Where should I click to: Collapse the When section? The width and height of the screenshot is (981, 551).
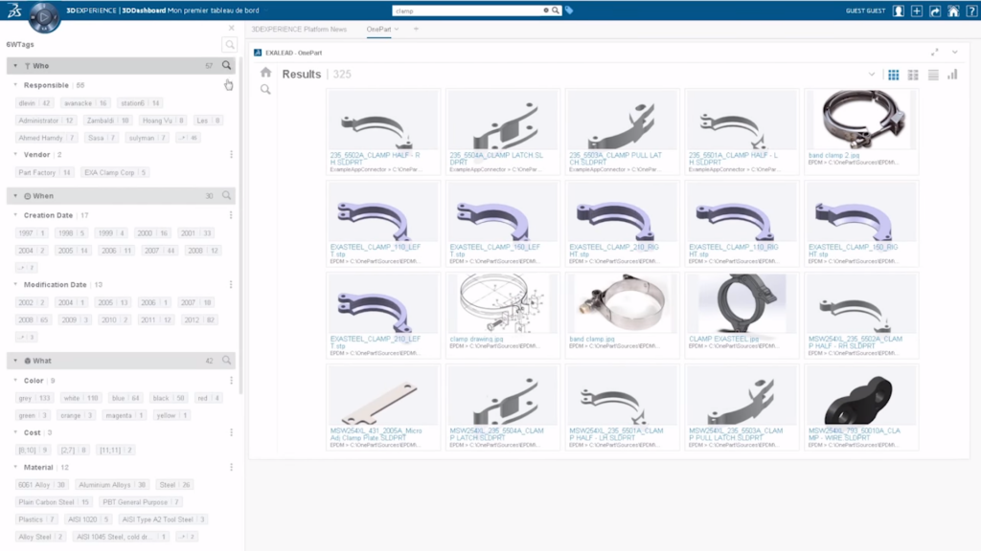coord(15,196)
